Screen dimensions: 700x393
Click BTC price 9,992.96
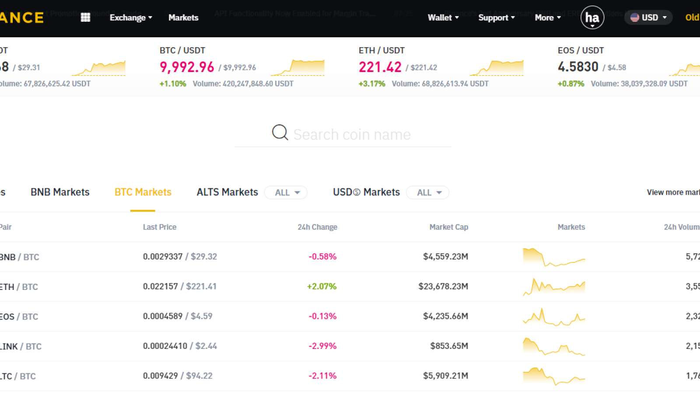tap(187, 67)
